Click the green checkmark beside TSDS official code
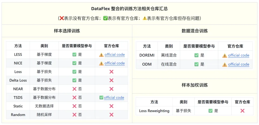The height and width of the screenshot is (125, 259). click(x=101, y=97)
